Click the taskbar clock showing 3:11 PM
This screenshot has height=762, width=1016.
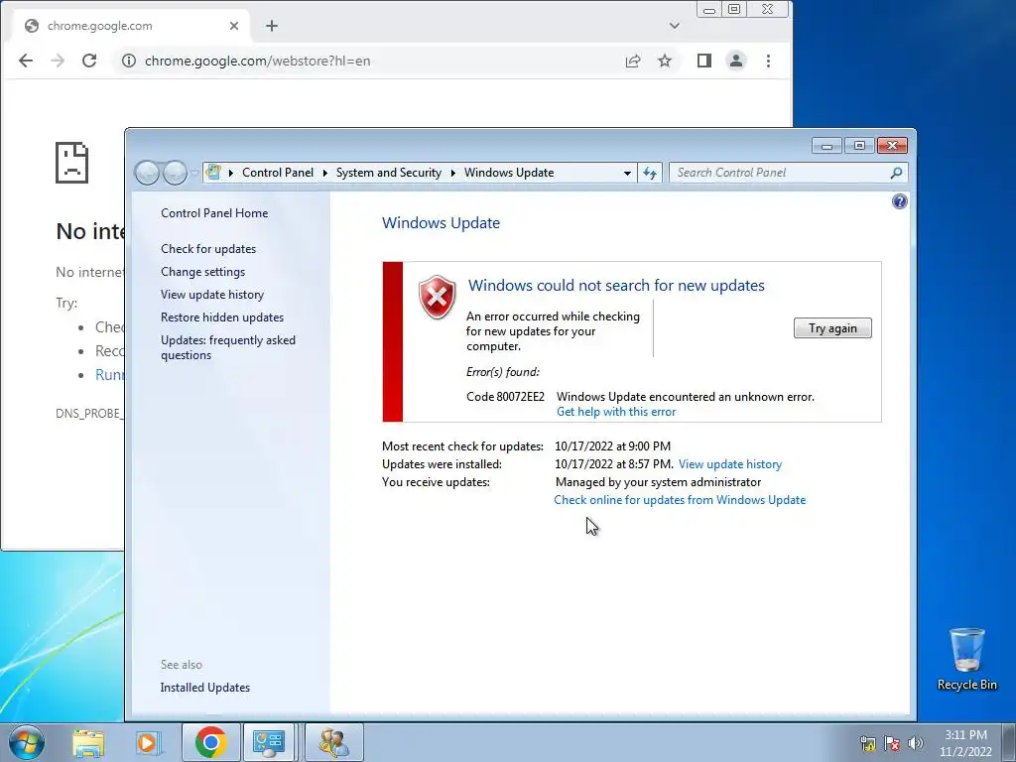pos(965,743)
